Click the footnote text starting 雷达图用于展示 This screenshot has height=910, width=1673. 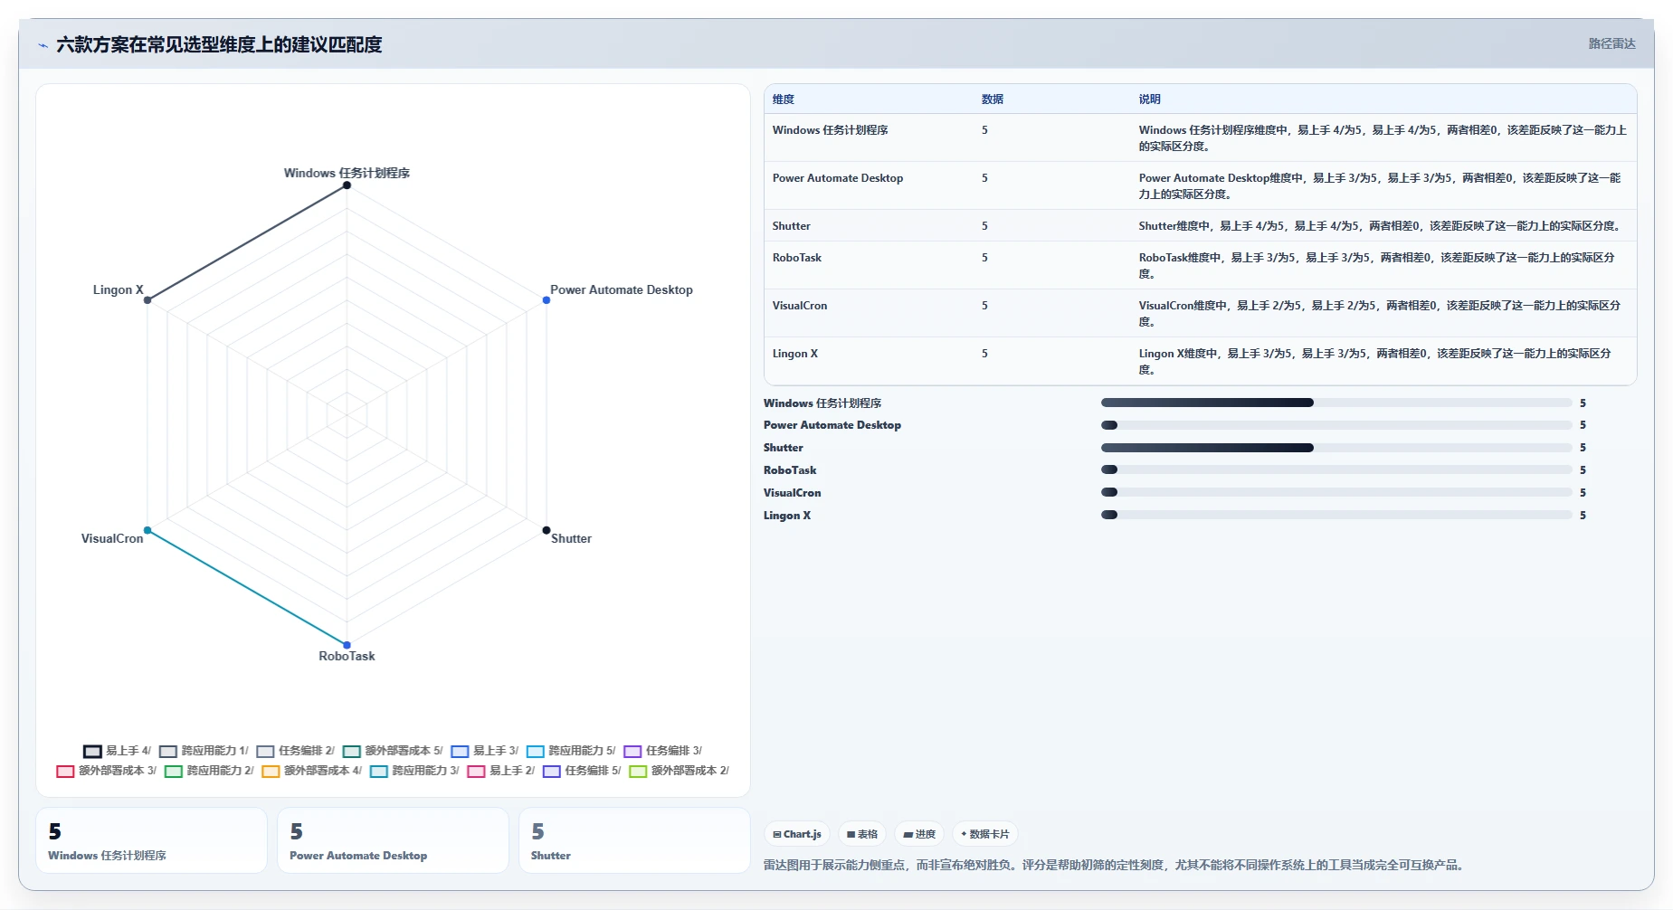pos(1113,865)
